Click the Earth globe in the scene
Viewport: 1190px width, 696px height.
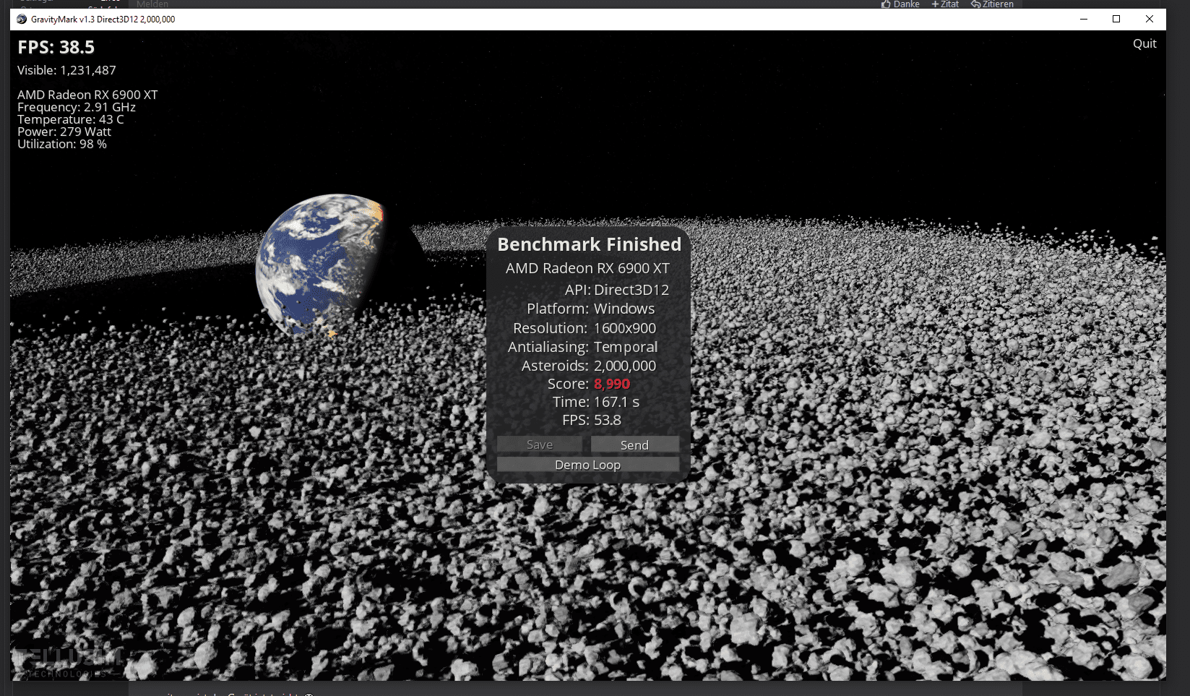(x=322, y=265)
